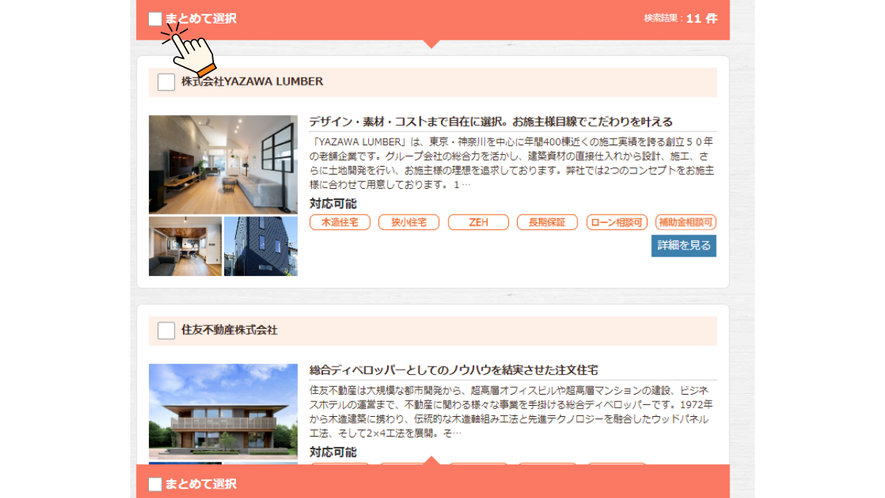
Task: Click 詳細を見る for YAZAWA LUMBER
Action: 684,246
